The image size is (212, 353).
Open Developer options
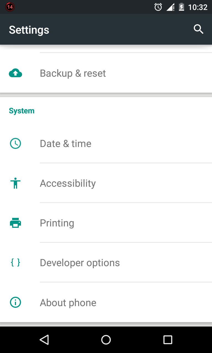[106, 263]
